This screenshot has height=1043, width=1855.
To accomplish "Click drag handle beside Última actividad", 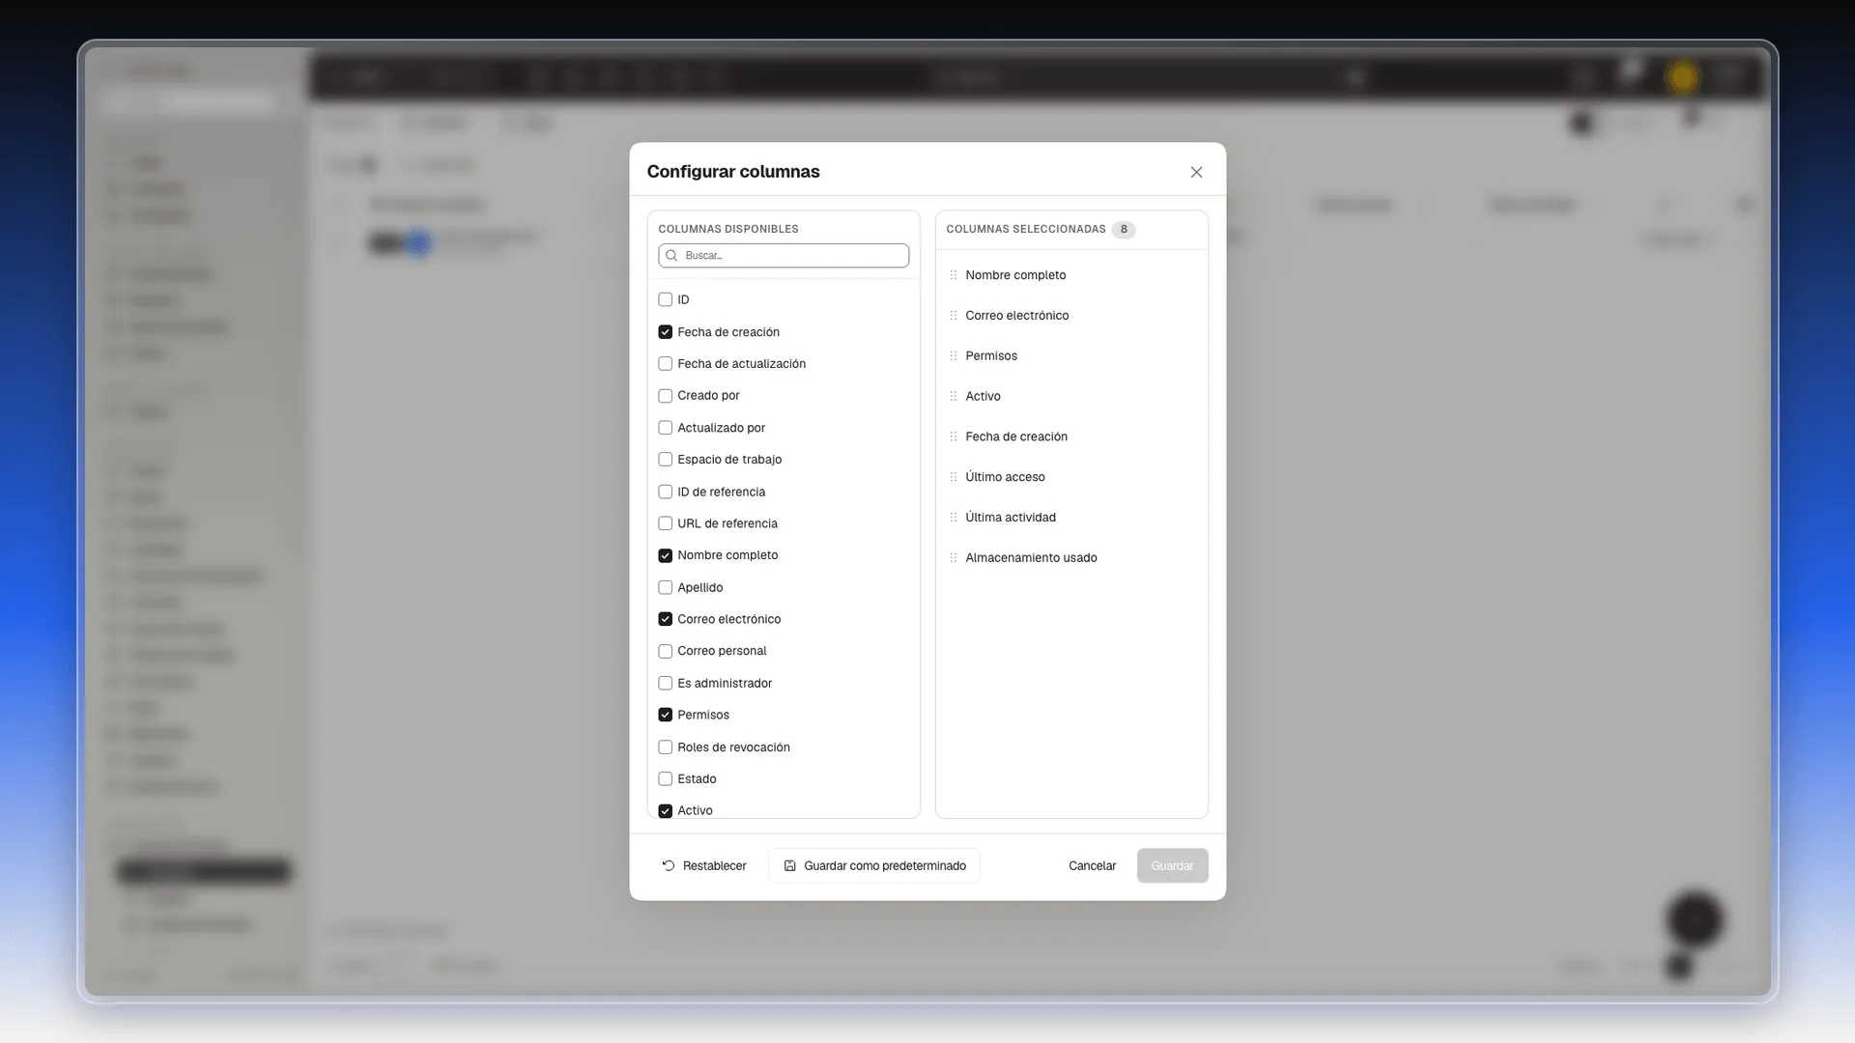I will coord(954,518).
